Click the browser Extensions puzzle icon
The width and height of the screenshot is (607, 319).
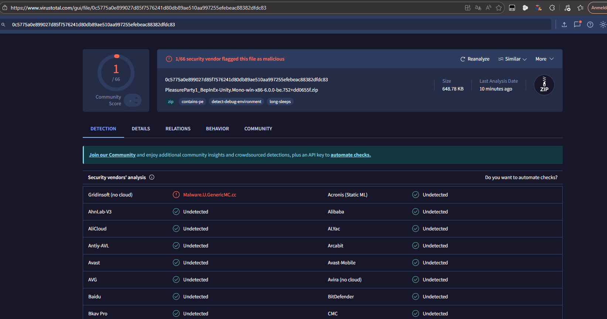coord(552,8)
